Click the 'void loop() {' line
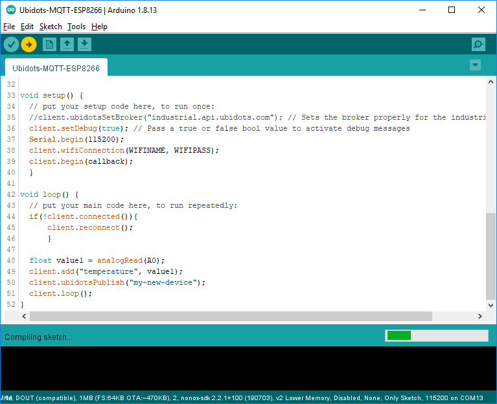Viewport: 497px width, 404px height. [49, 194]
